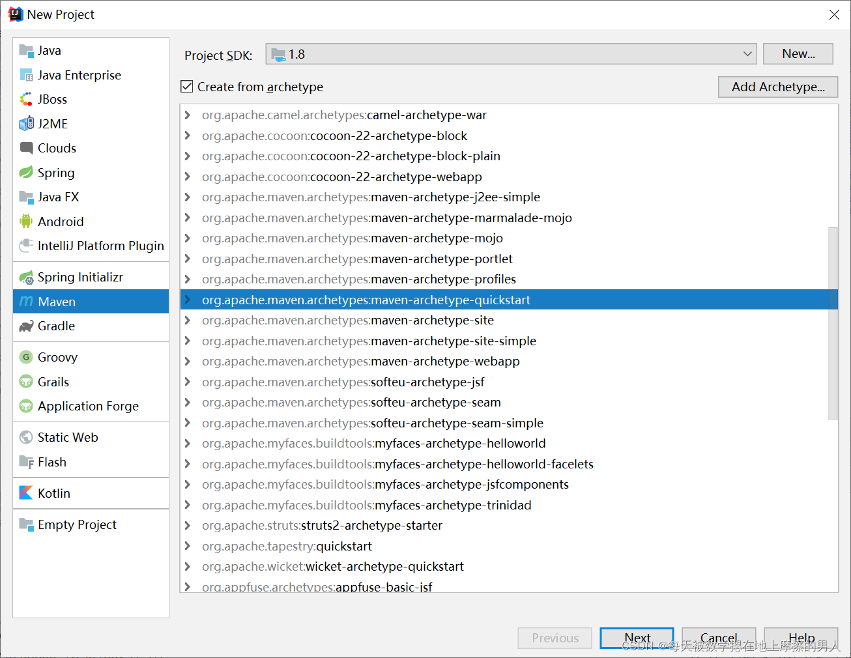Click the Grails icon
This screenshot has width=851, height=658.
[x=26, y=382]
